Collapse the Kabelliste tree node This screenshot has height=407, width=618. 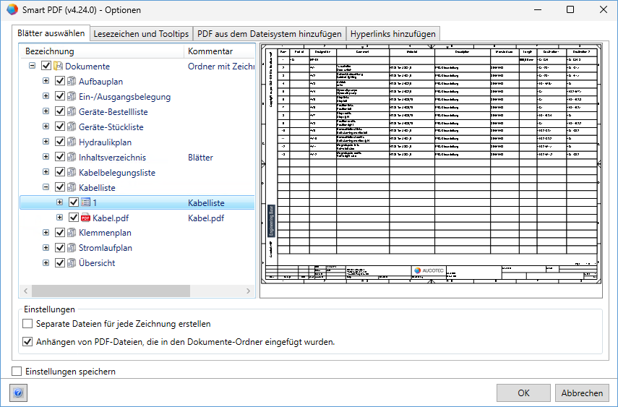click(x=46, y=187)
